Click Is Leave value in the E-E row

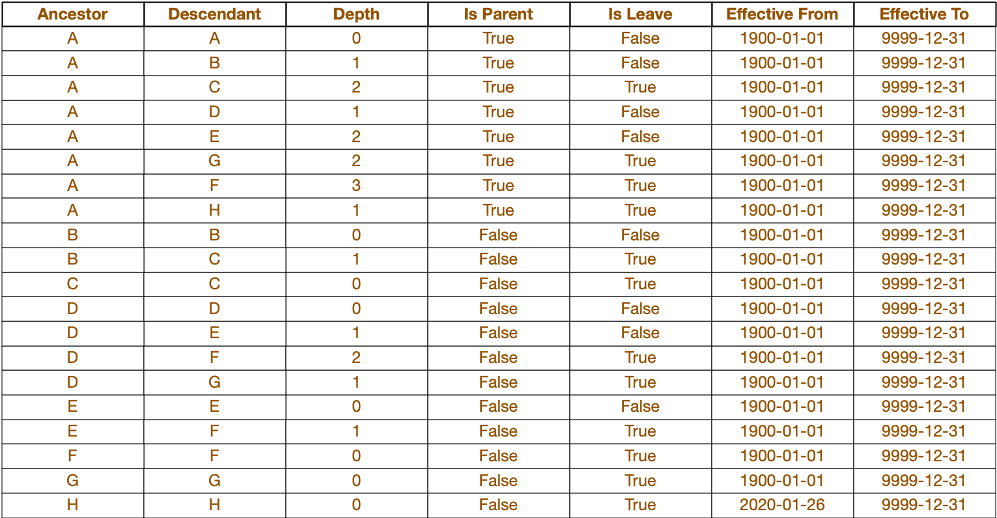pos(640,407)
